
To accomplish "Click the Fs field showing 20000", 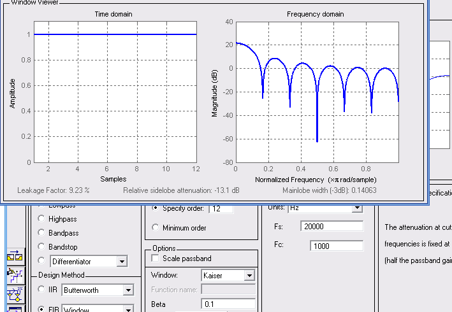I will [x=332, y=227].
